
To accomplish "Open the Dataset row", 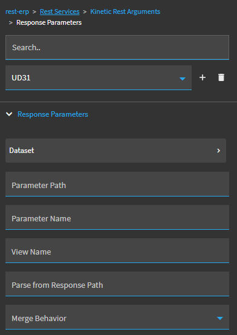I will 115,151.
